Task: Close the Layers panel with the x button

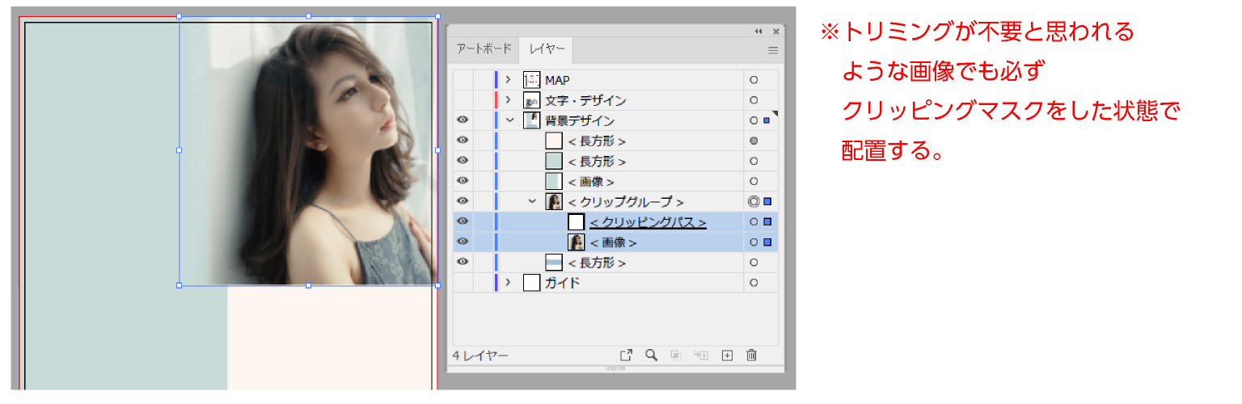Action: (776, 32)
